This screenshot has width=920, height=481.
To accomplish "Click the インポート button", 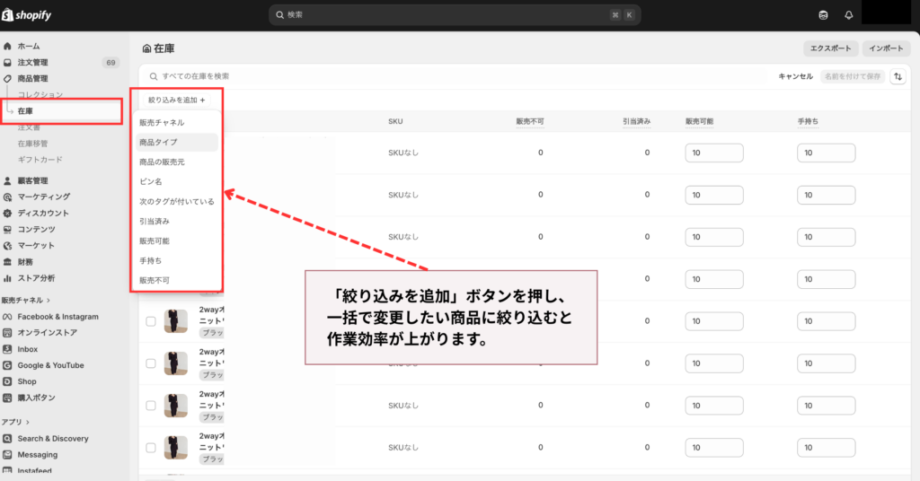I will (x=886, y=48).
